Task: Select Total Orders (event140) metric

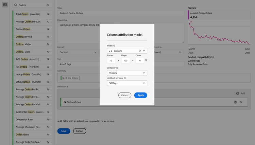Action: [x=32, y=14]
